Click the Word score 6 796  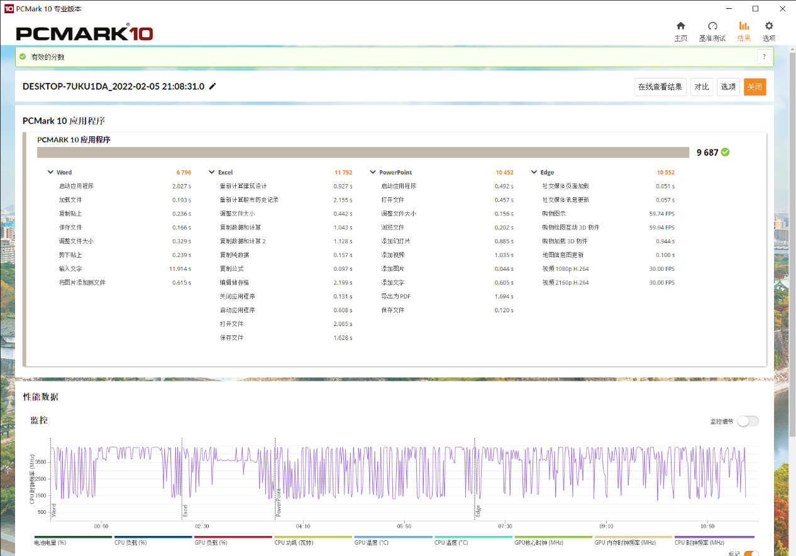click(184, 172)
